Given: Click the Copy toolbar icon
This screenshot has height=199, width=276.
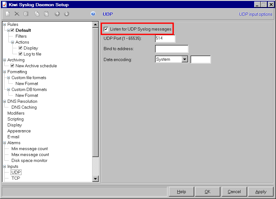Looking at the screenshot, I should 37,14.
